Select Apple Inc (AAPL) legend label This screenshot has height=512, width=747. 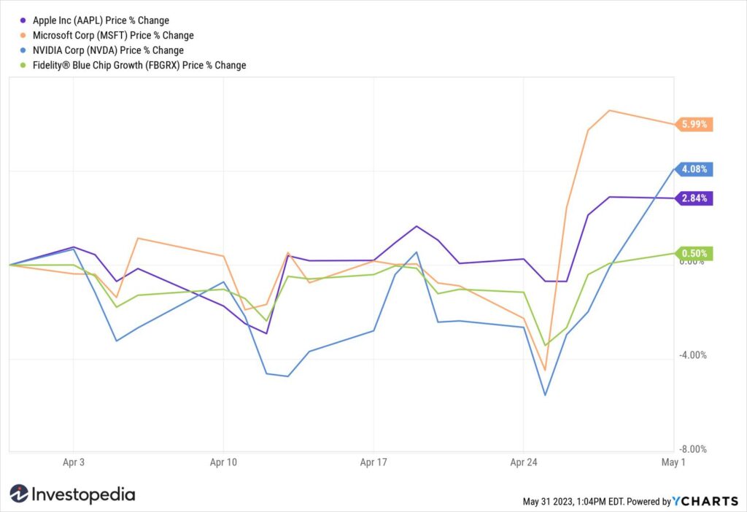tap(101, 20)
